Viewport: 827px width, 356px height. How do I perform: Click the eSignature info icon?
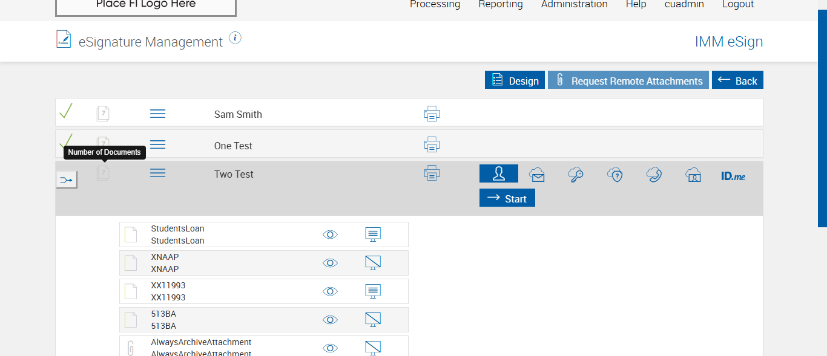tap(236, 38)
